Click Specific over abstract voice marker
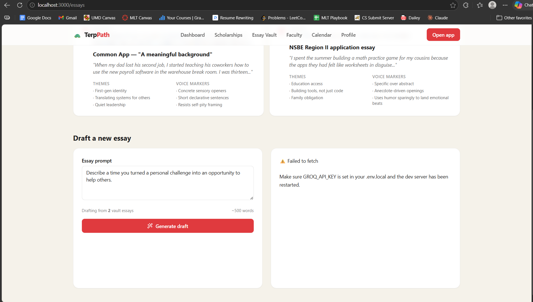 click(393, 84)
